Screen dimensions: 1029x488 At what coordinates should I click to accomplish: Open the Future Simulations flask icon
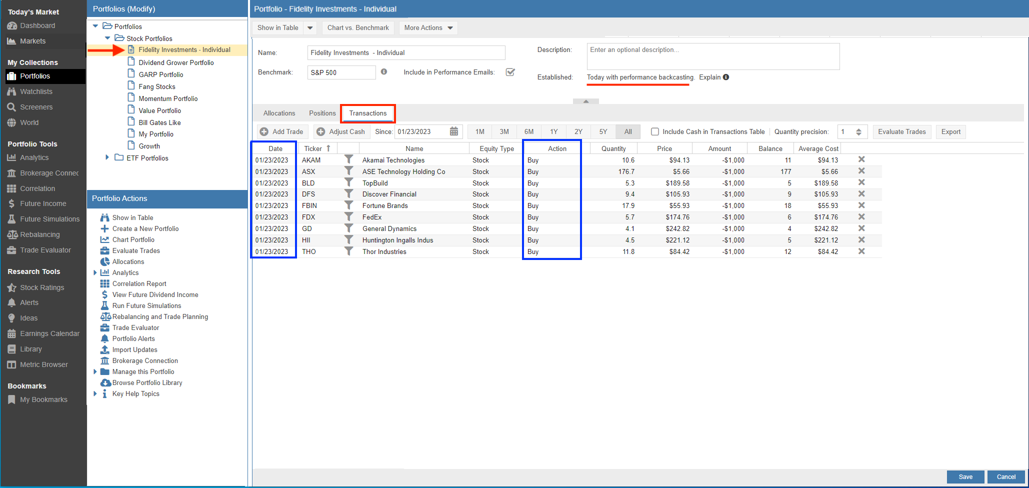(x=11, y=219)
